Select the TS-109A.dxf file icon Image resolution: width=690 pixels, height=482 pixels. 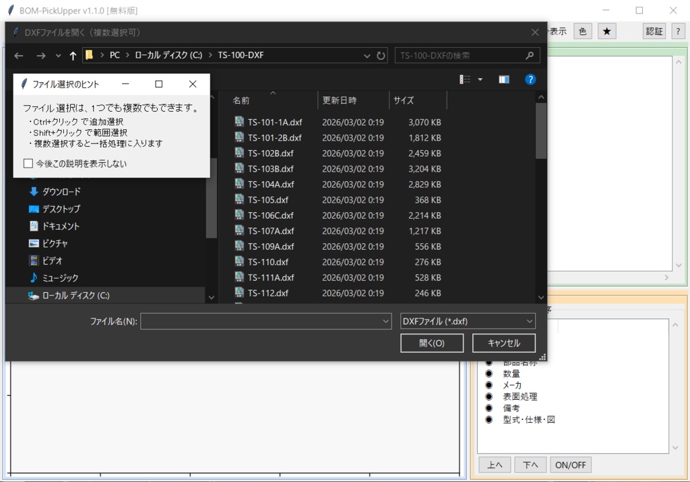(x=239, y=246)
